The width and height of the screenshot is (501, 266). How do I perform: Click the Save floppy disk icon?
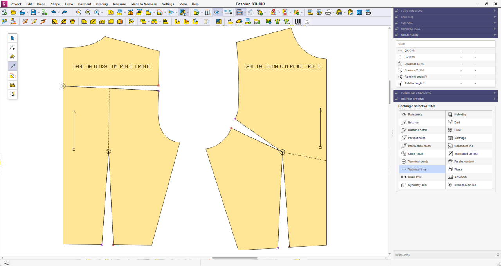(33, 13)
